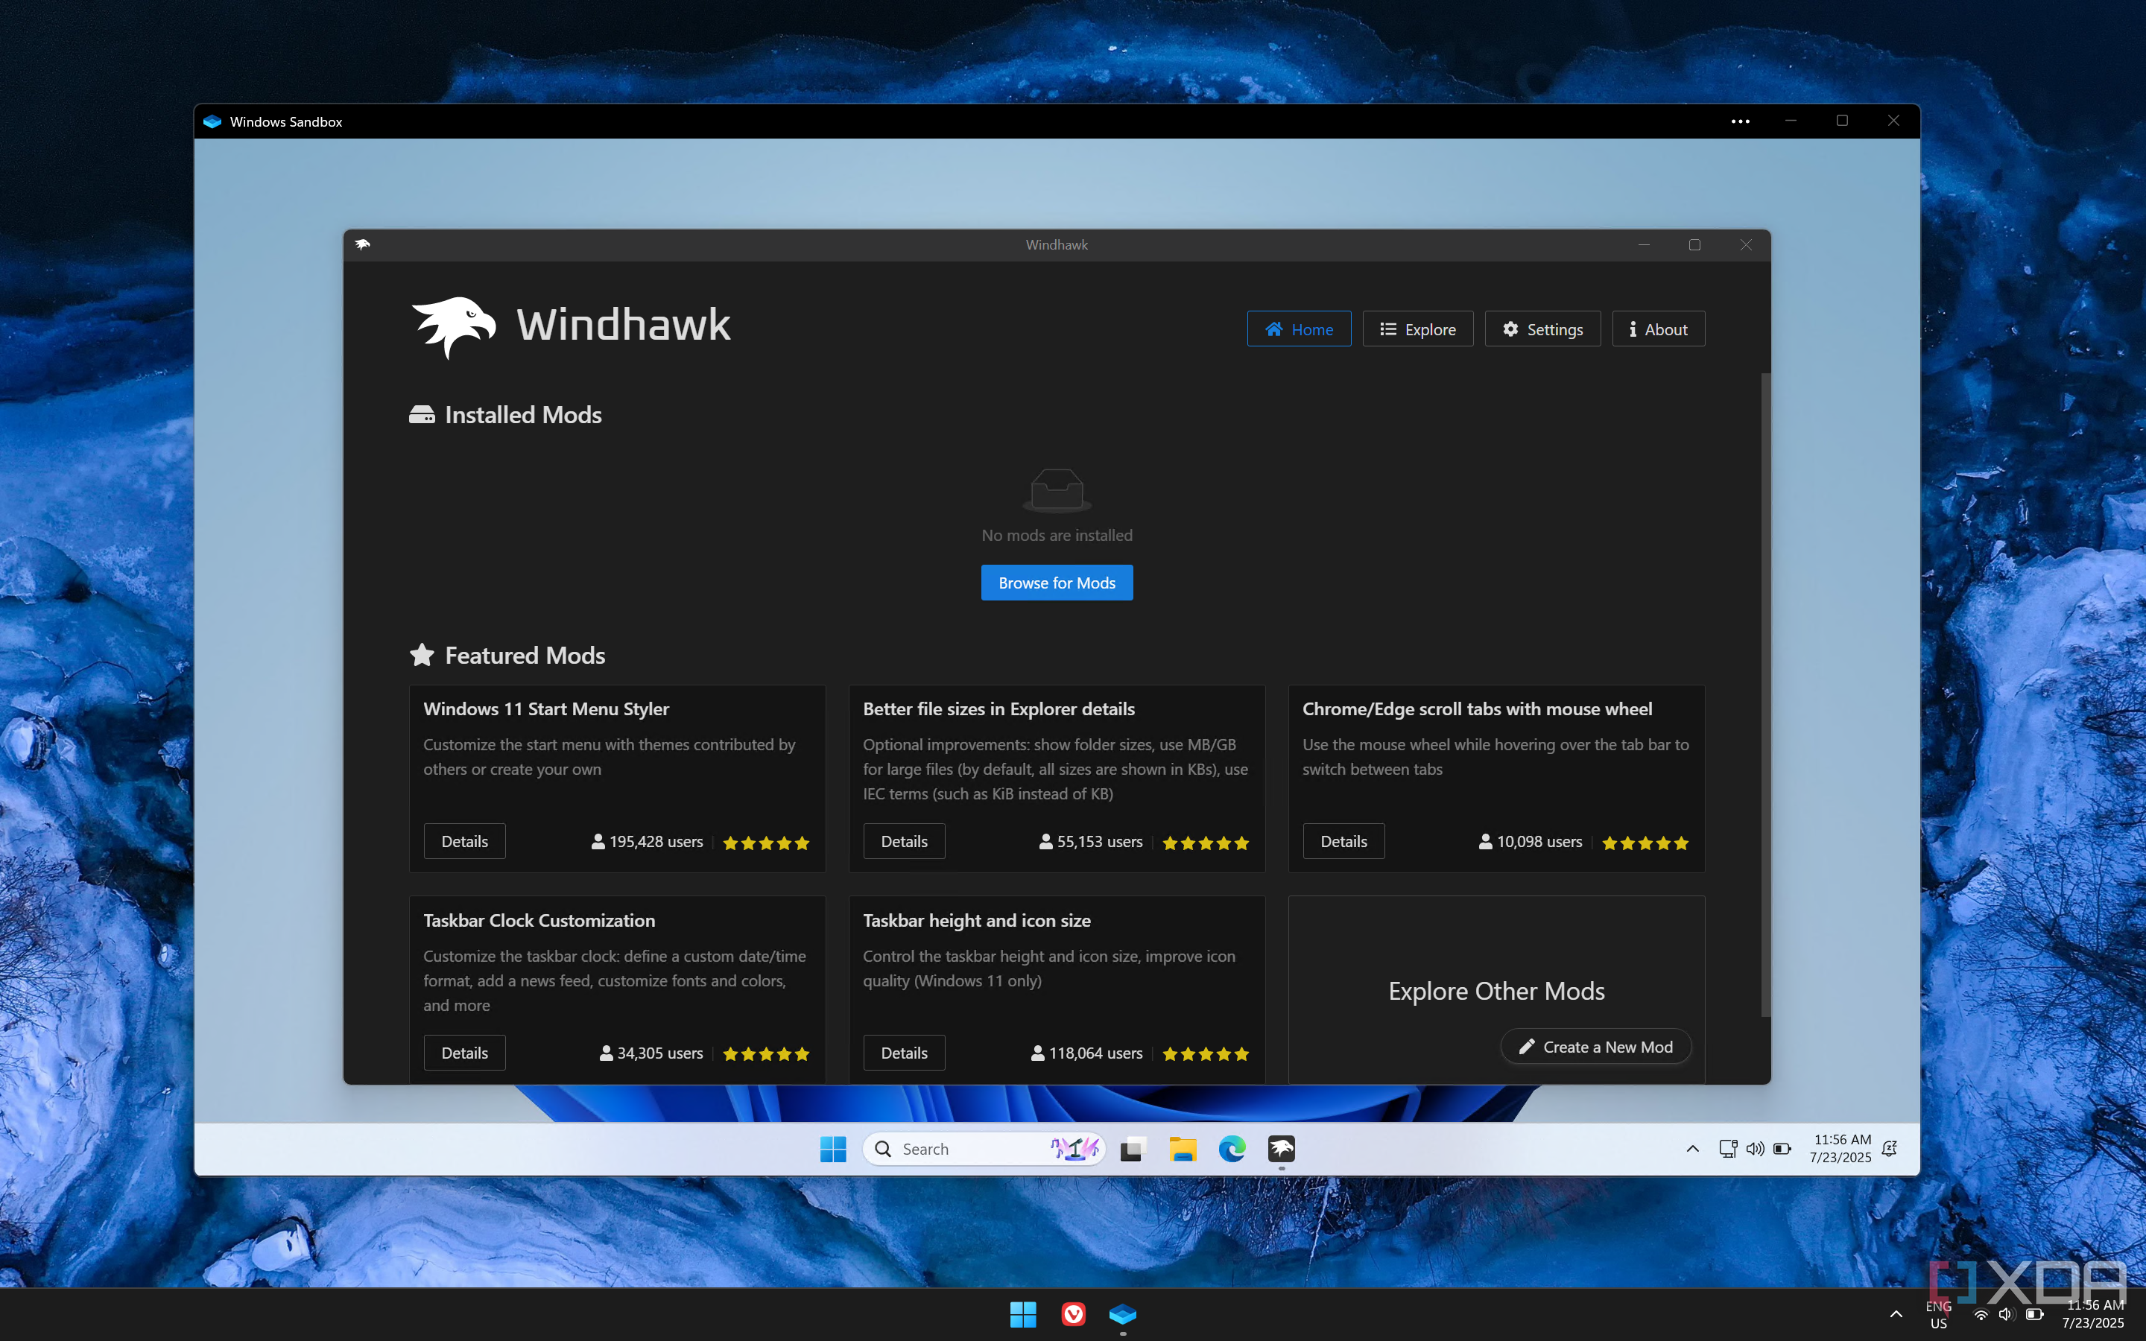
Task: Click the Chrome/Edge scroll tabs title
Action: point(1478,708)
